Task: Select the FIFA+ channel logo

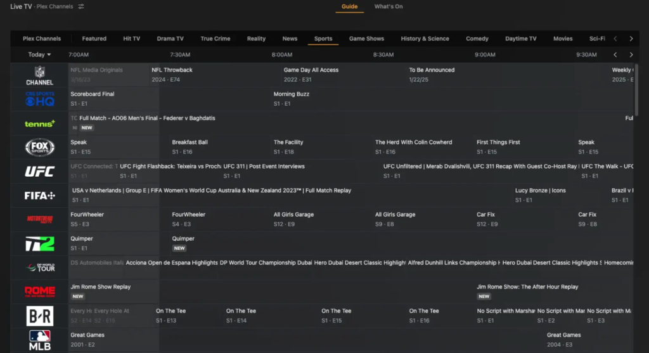Action: point(40,195)
